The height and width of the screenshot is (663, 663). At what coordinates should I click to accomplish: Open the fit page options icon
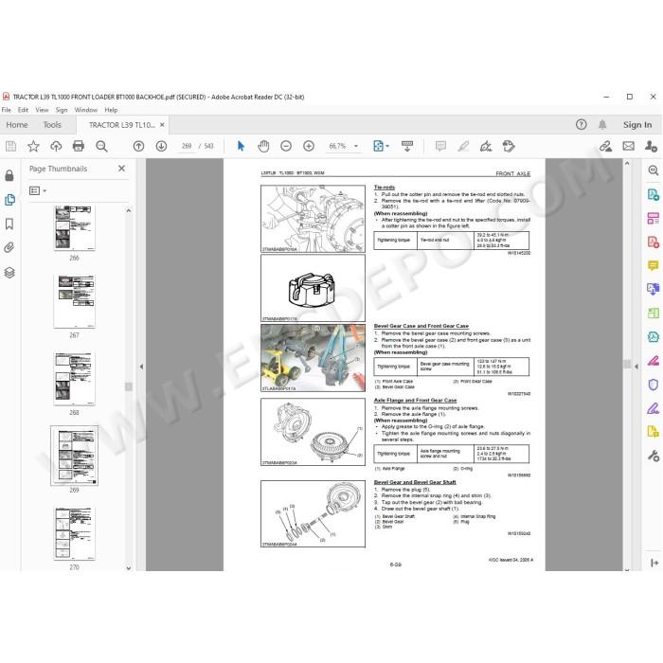(x=381, y=146)
